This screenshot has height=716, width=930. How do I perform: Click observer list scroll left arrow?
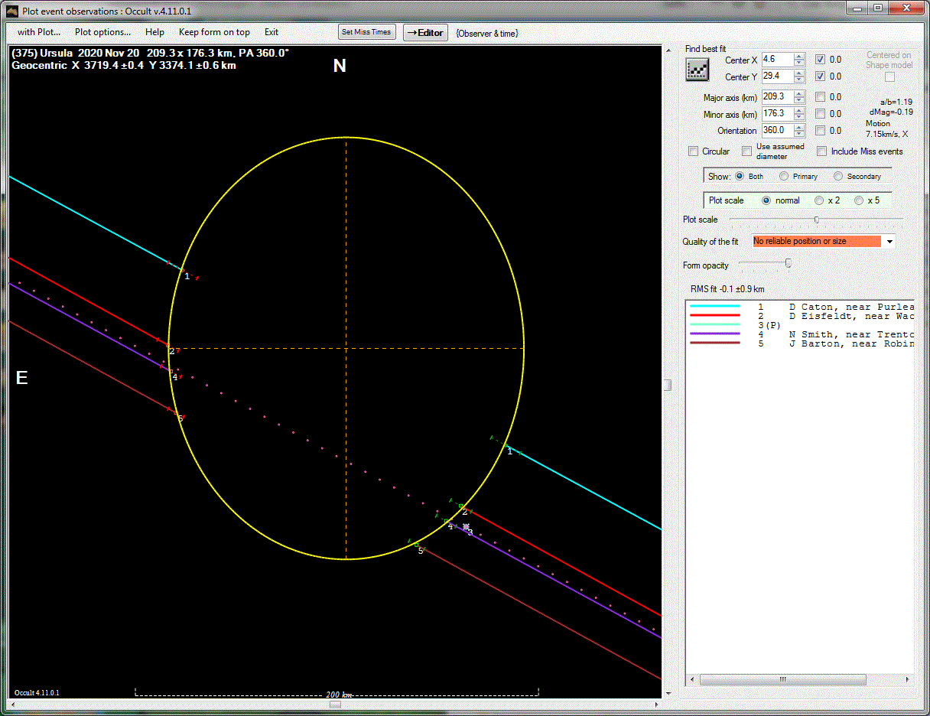692,679
